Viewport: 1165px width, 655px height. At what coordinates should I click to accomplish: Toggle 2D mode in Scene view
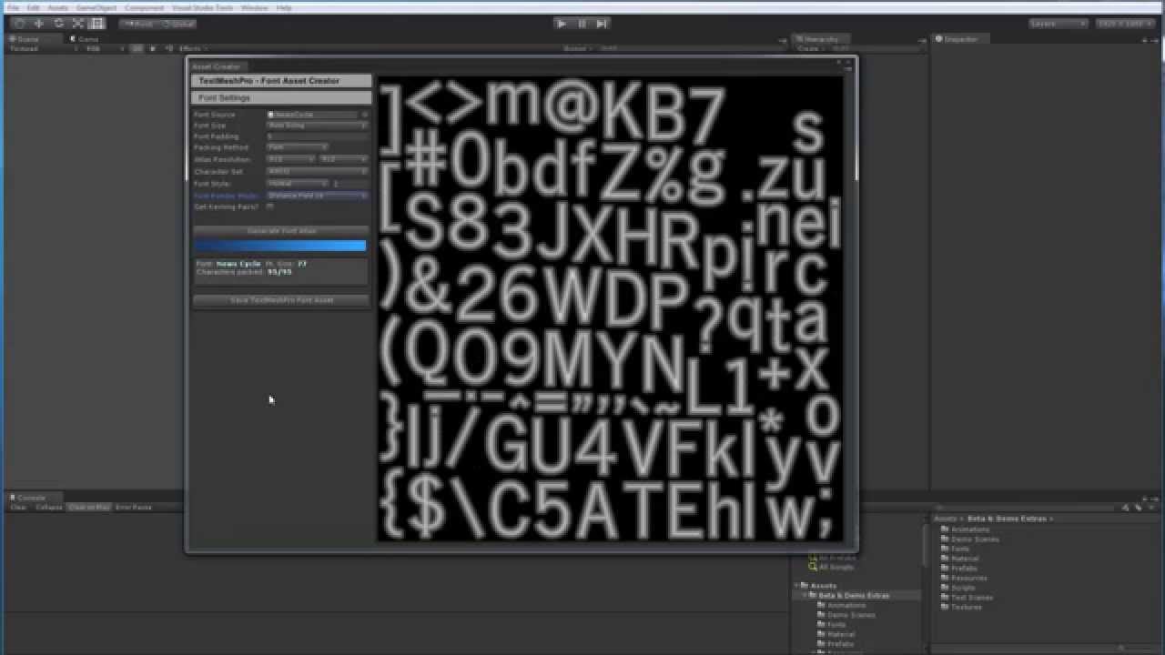pyautogui.click(x=137, y=48)
